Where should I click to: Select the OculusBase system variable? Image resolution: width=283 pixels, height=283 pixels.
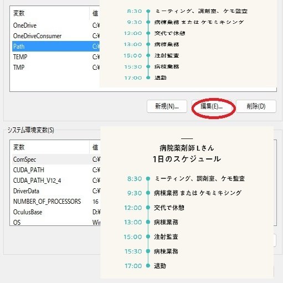(x=56, y=212)
